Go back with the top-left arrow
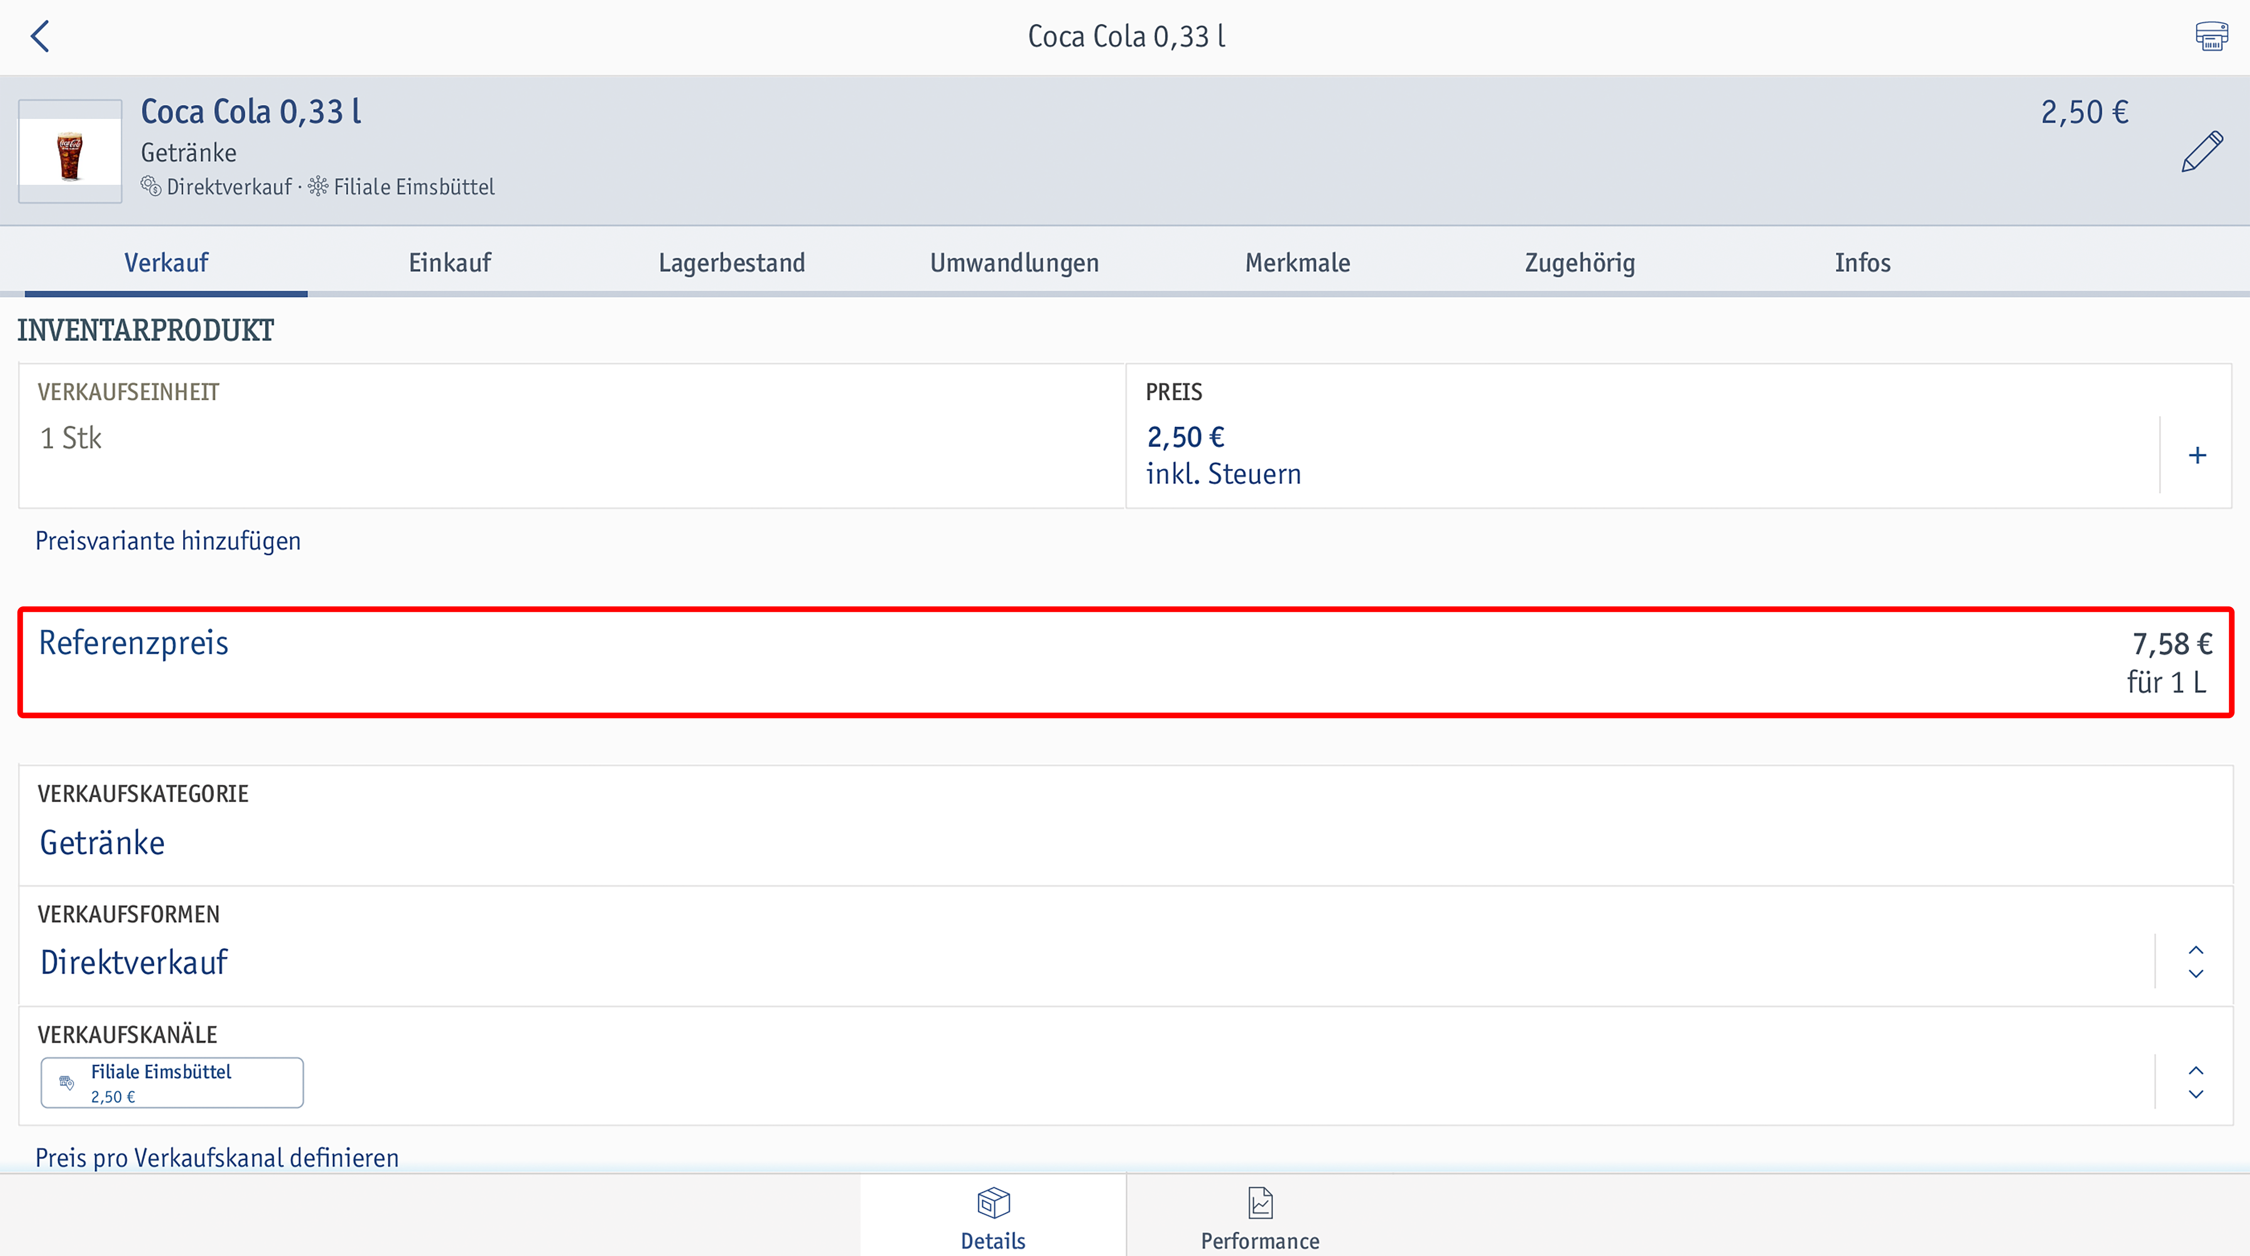This screenshot has width=2250, height=1256. tap(40, 37)
